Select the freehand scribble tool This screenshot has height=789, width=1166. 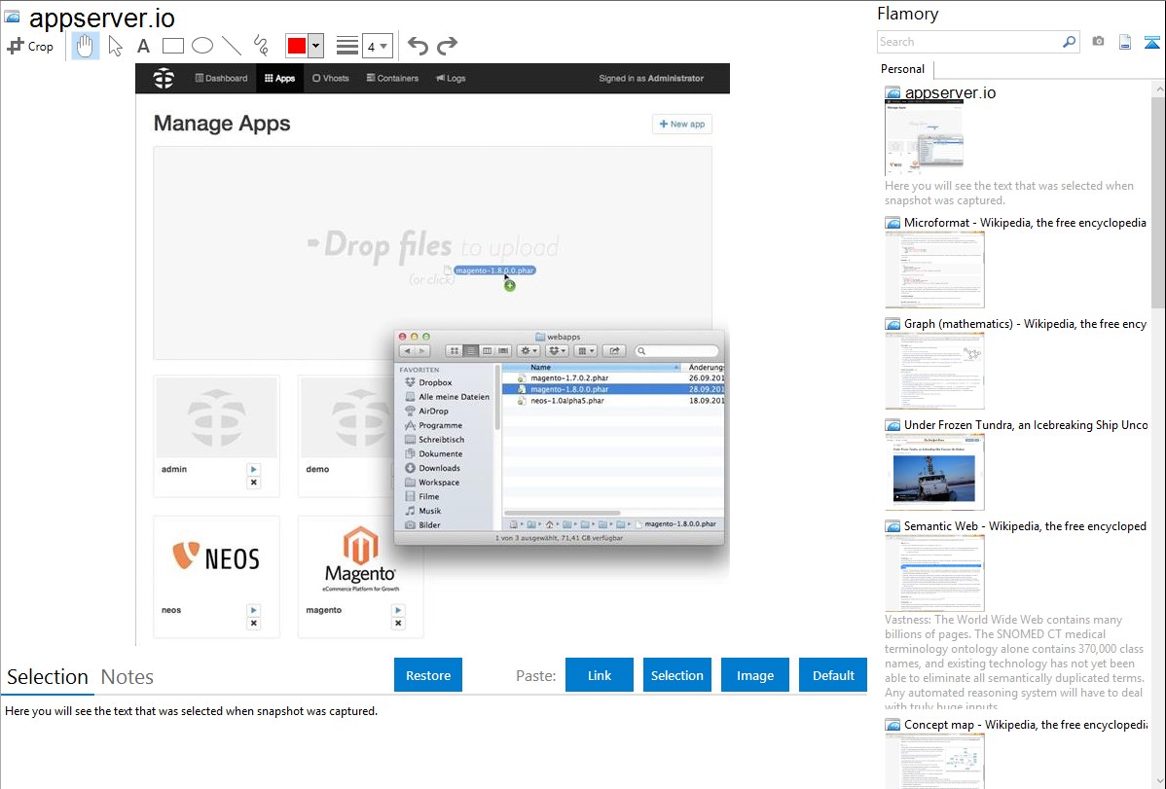pos(261,46)
